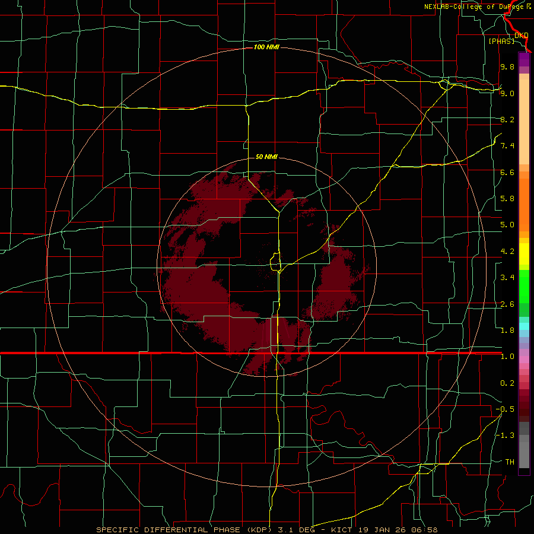The image size is (534, 534).
Task: Pick the solid orange color bar segment
Action: pyautogui.click(x=524, y=205)
